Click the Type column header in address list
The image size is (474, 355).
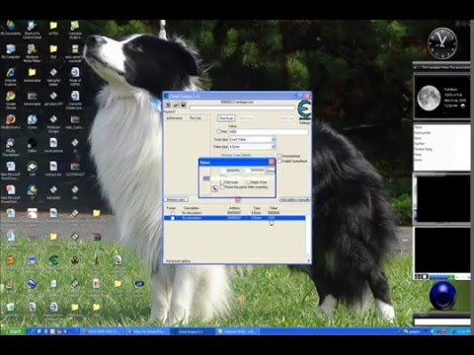coord(257,208)
